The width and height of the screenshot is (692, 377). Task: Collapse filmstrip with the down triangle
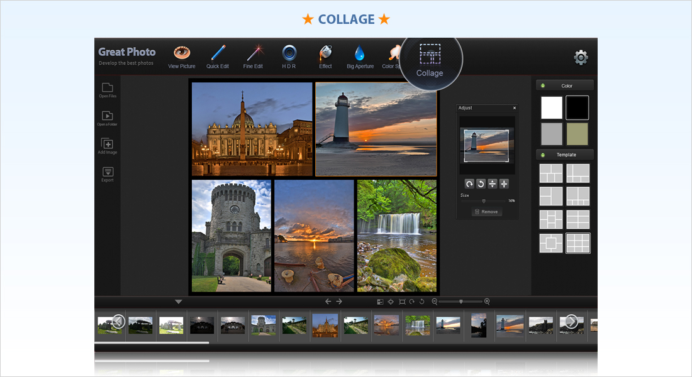click(178, 302)
